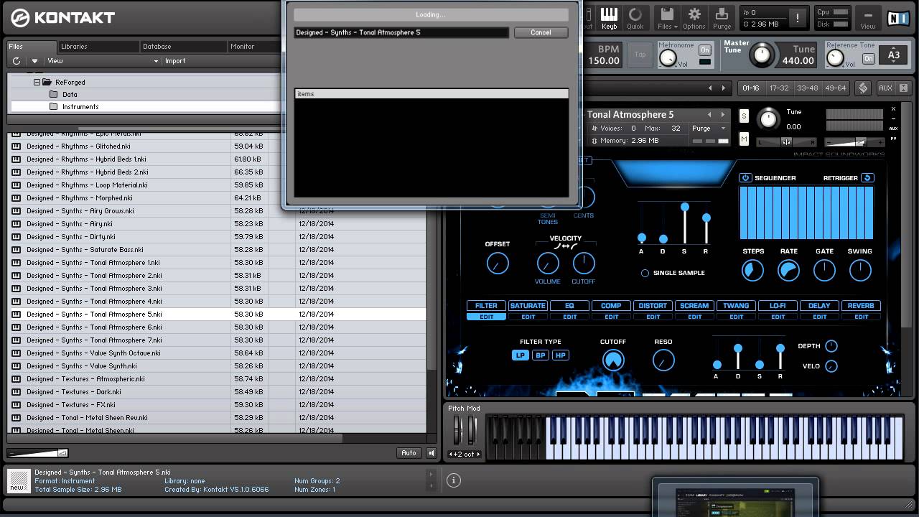919x517 pixels.
Task: Refresh the file browser list
Action: point(17,61)
